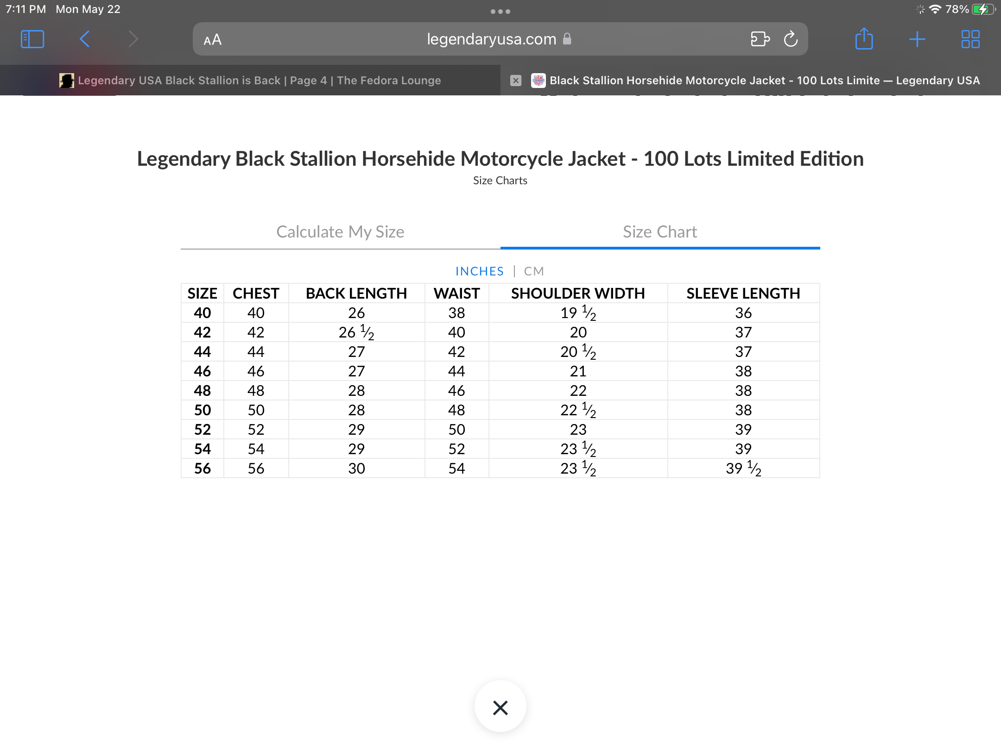Click shoulder width 22 ½ for size 50
The width and height of the screenshot is (1001, 750).
point(578,410)
